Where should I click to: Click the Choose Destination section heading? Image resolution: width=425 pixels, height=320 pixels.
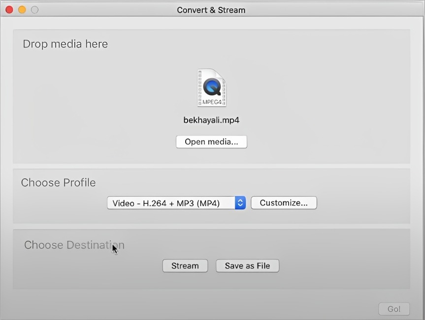[74, 245]
